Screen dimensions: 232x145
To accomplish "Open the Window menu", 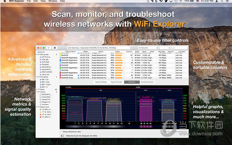I will coord(53,1).
